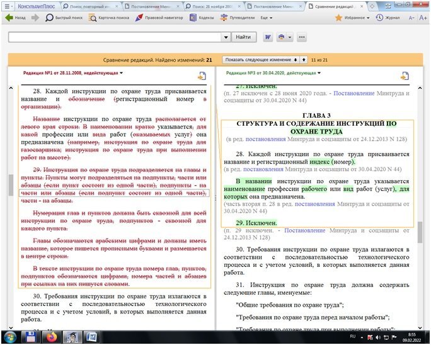The height and width of the screenshot is (345, 431).
Task: Click the Найти button
Action: 243,37
